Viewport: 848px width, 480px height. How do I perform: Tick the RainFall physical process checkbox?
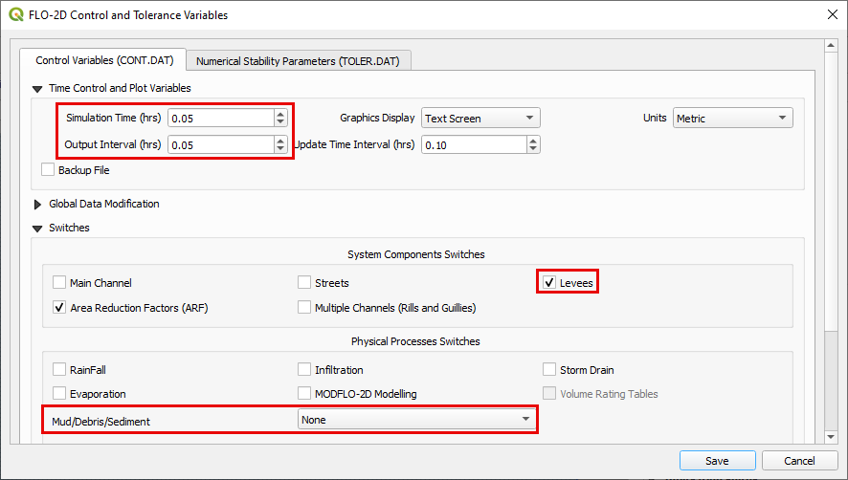tap(60, 369)
